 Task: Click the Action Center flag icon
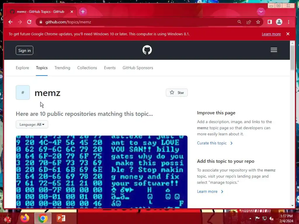coord(257,218)
